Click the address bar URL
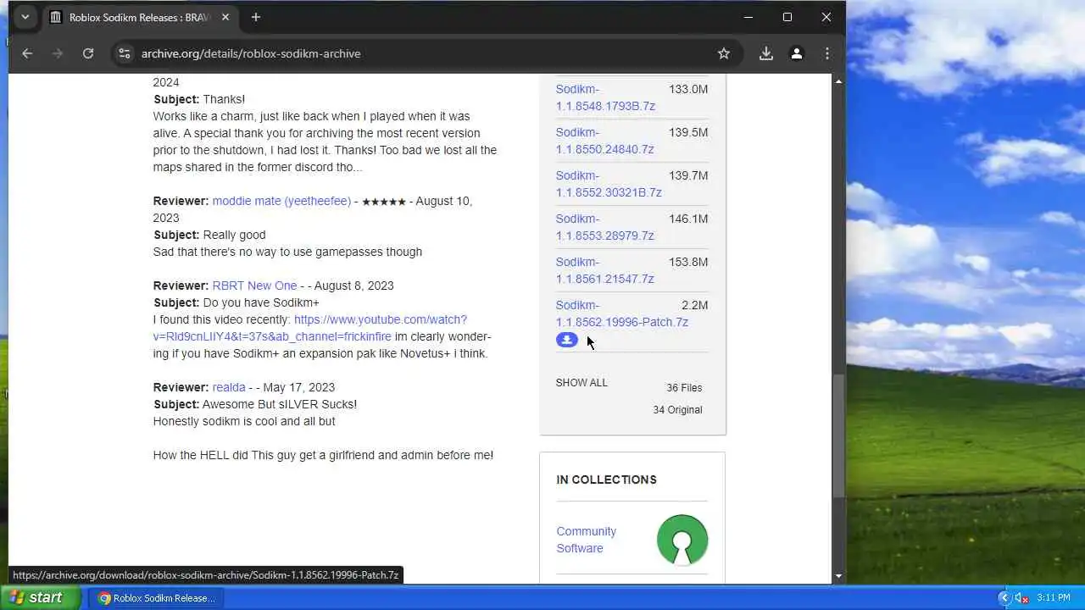1085x610 pixels. pos(251,53)
